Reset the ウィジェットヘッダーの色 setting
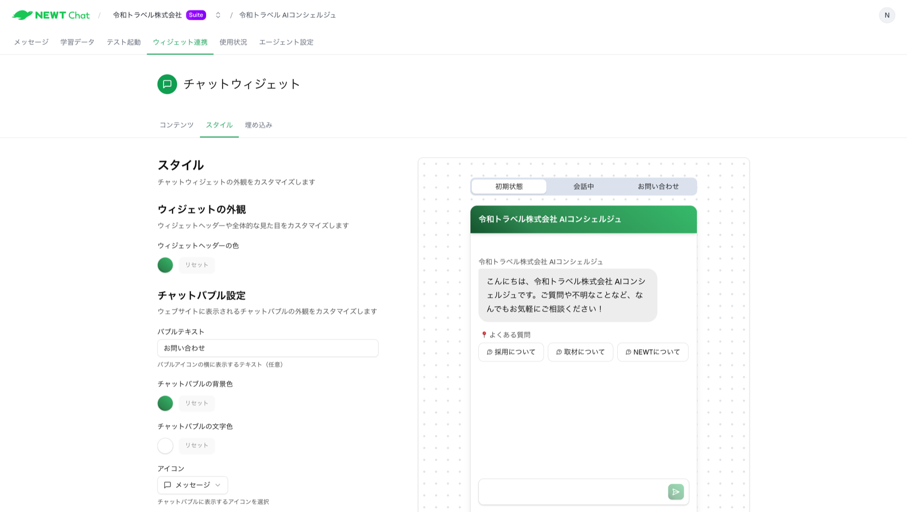The height and width of the screenshot is (512, 907). [x=196, y=265]
